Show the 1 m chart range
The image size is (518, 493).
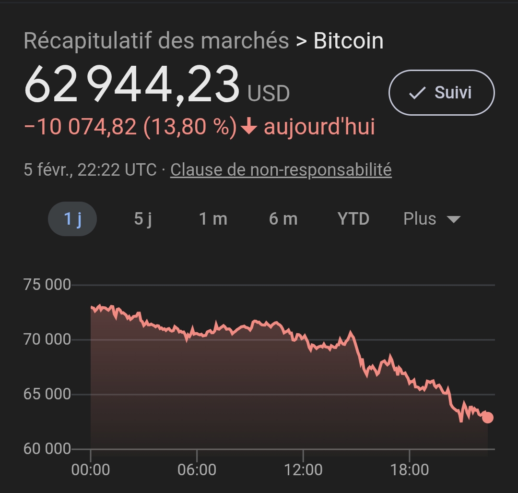213,219
